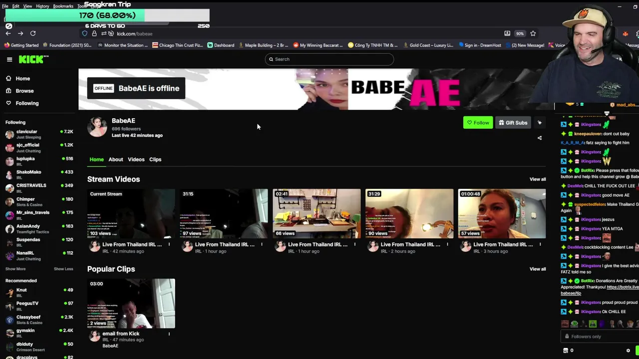The image size is (639, 359).
Task: Open luplupka channel in Following list
Action: [39, 161]
